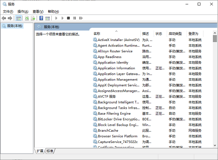The image size is (218, 160).
Task: Click the Pause service toolbar icon
Action: point(74,18)
